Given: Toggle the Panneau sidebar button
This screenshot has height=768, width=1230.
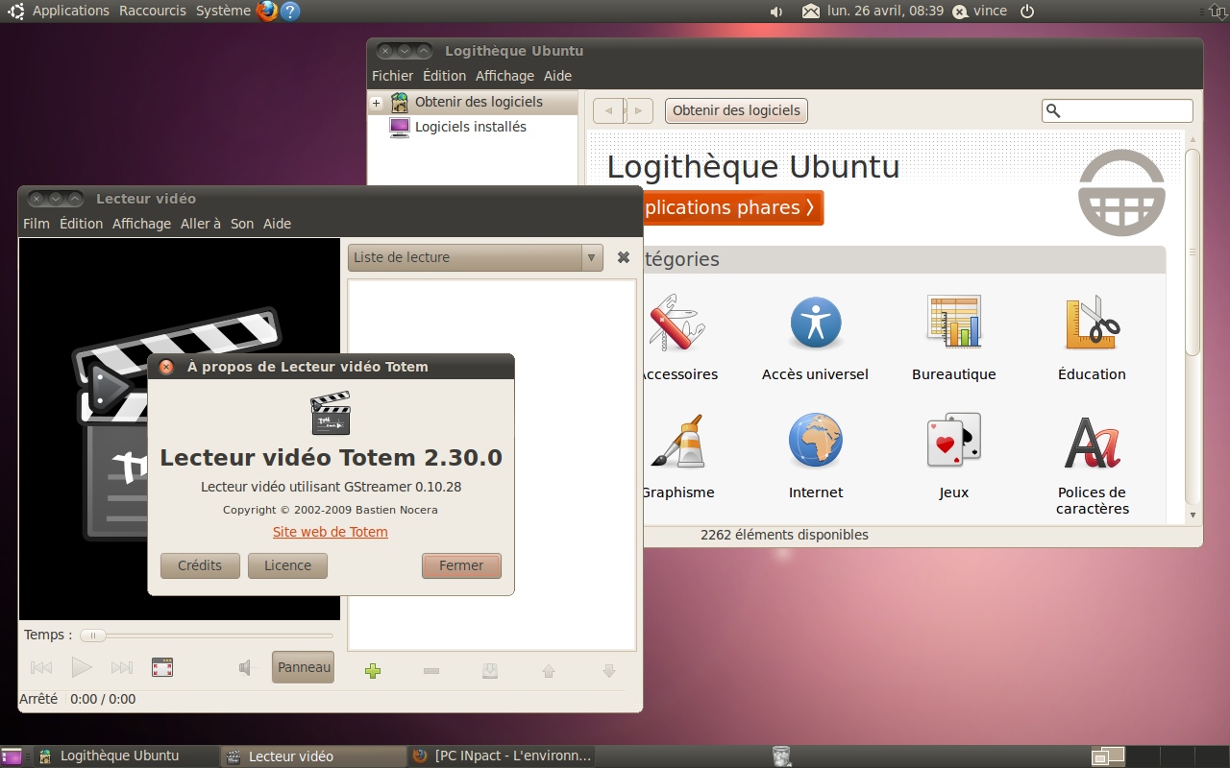Looking at the screenshot, I should click(304, 667).
